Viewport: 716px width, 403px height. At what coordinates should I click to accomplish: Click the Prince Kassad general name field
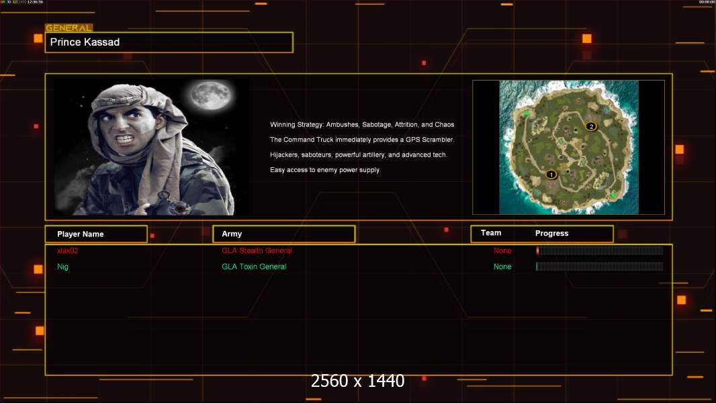click(x=169, y=42)
